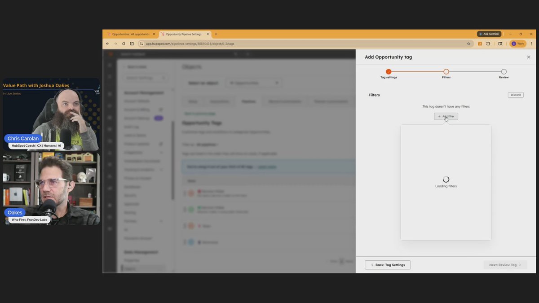Click the Oakes webcam thumbnail

pyautogui.click(x=51, y=189)
